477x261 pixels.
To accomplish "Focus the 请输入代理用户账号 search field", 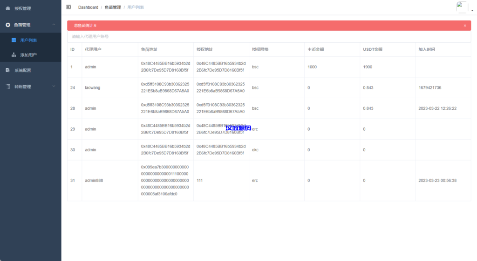I will click(x=269, y=36).
